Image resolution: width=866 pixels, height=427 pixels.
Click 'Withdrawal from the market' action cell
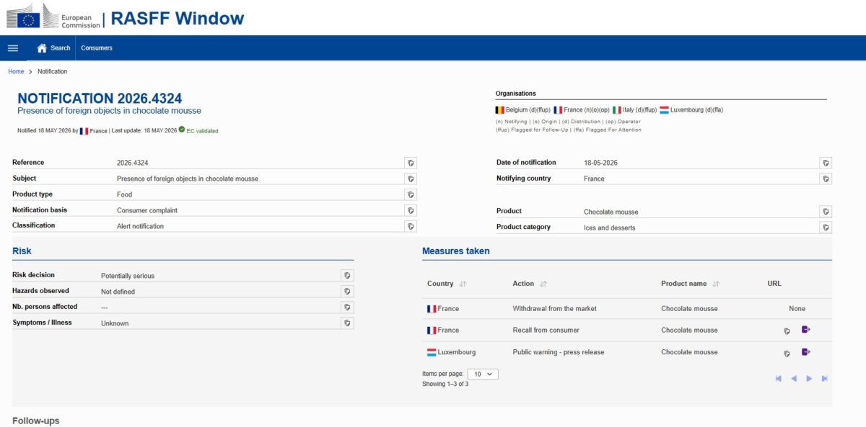click(555, 309)
